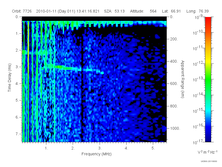Click the '3.' frequency tick label
Image resolution: width=222 pixels, height=167 pixels.
(100, 148)
